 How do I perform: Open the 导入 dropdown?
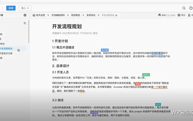25,8
